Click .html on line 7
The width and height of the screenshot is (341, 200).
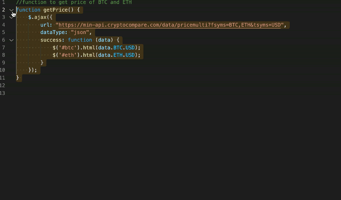[87, 48]
